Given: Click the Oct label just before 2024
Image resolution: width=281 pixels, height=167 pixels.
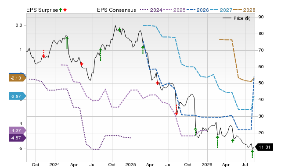Looking at the screenshot, I should (x=36, y=164).
